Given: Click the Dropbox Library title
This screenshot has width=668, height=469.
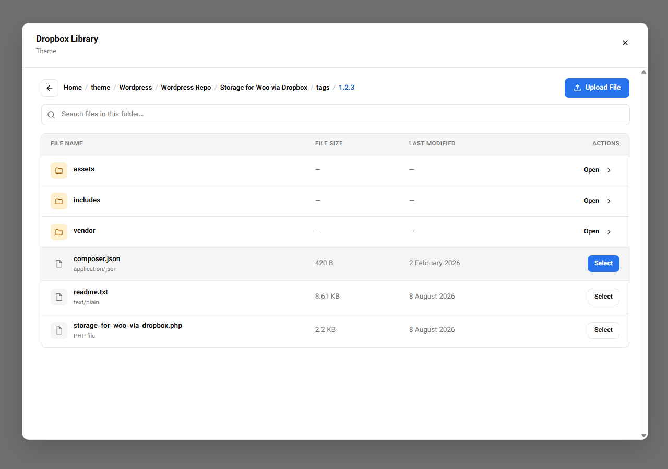Looking at the screenshot, I should pyautogui.click(x=67, y=39).
